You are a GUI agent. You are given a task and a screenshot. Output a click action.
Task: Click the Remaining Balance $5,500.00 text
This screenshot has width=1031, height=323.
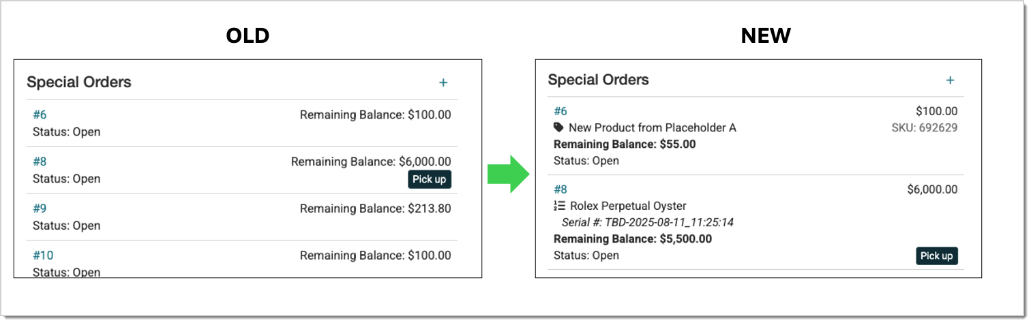(x=632, y=239)
